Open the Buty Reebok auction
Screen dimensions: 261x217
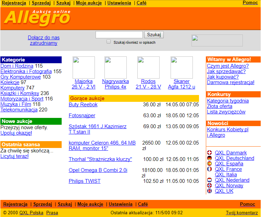[83, 105]
